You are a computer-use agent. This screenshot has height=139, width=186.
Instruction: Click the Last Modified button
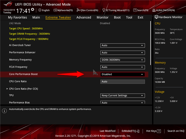pyautogui.click(x=107, y=131)
